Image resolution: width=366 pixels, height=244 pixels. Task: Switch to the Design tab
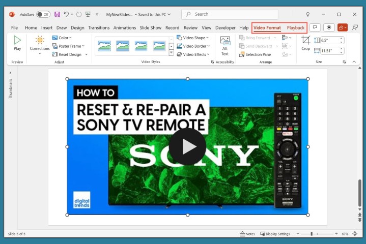pos(77,28)
